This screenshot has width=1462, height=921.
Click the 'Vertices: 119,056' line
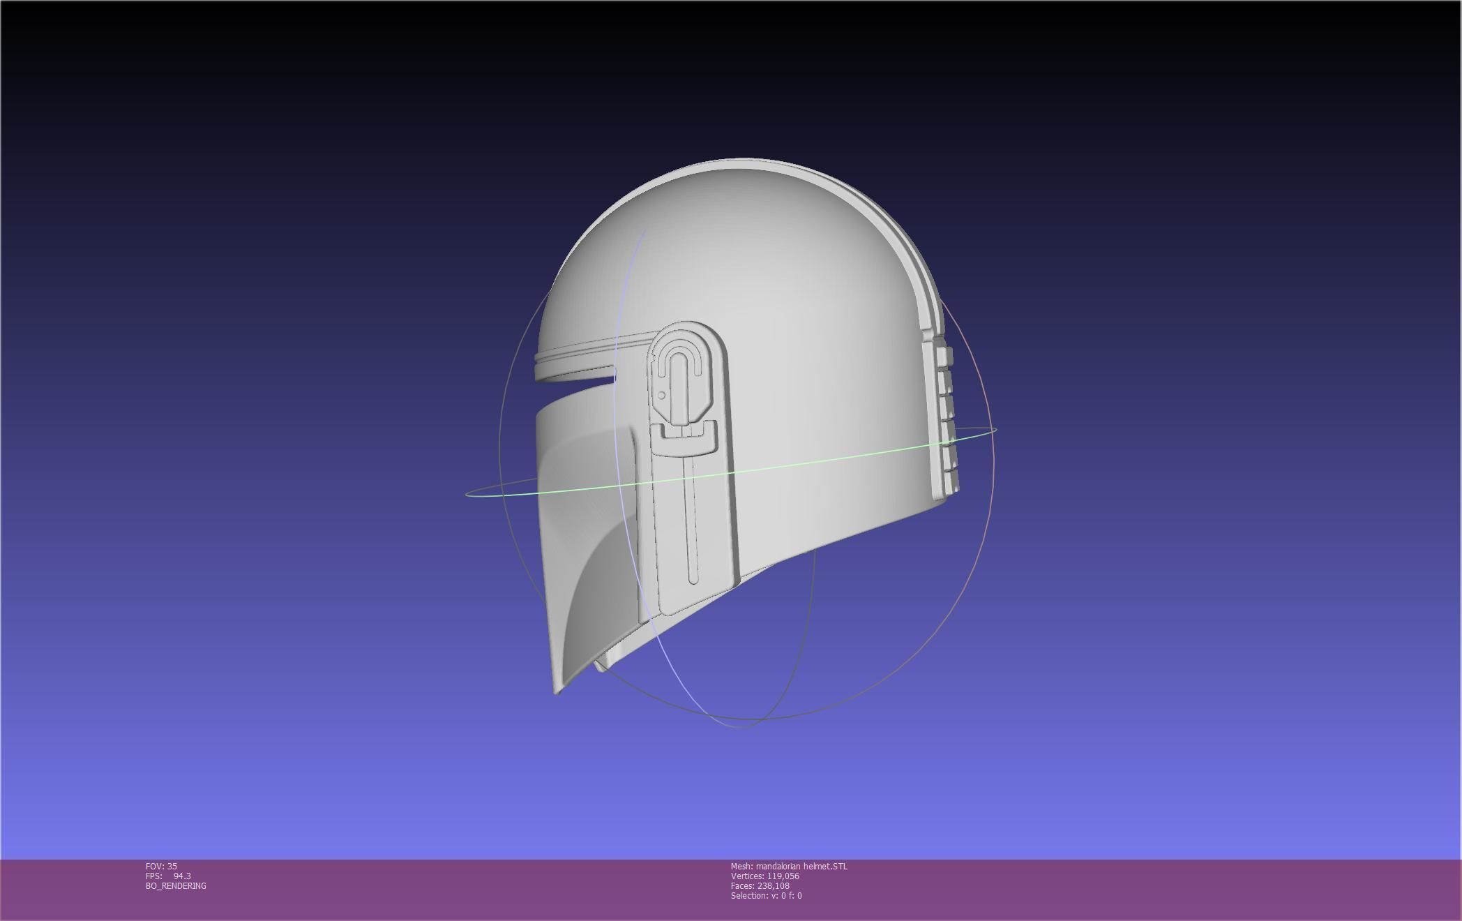pos(765,876)
